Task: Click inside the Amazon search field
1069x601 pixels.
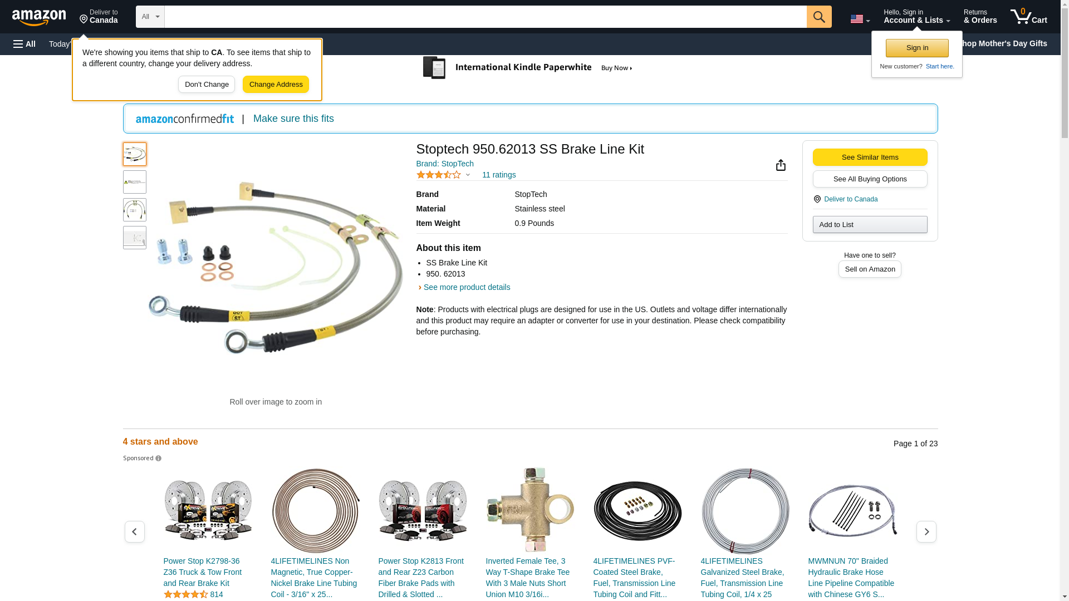Action: pos(484,17)
